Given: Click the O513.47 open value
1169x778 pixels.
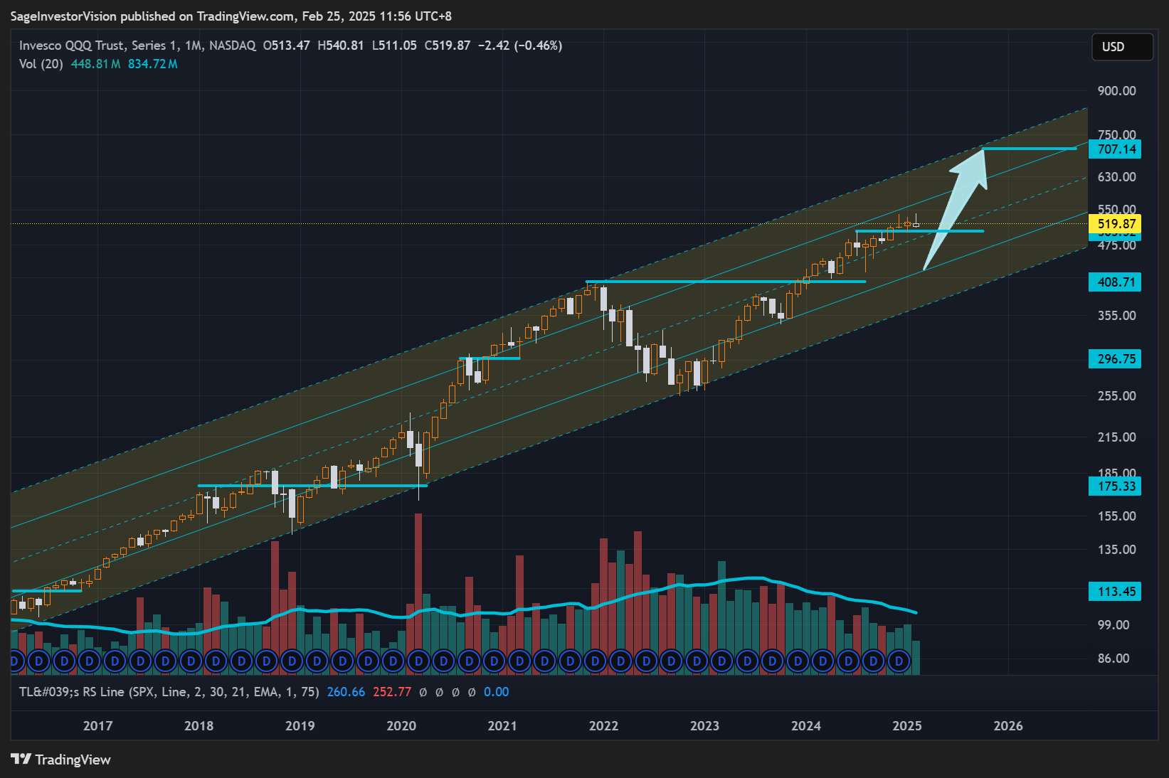Looking at the screenshot, I should tap(286, 46).
